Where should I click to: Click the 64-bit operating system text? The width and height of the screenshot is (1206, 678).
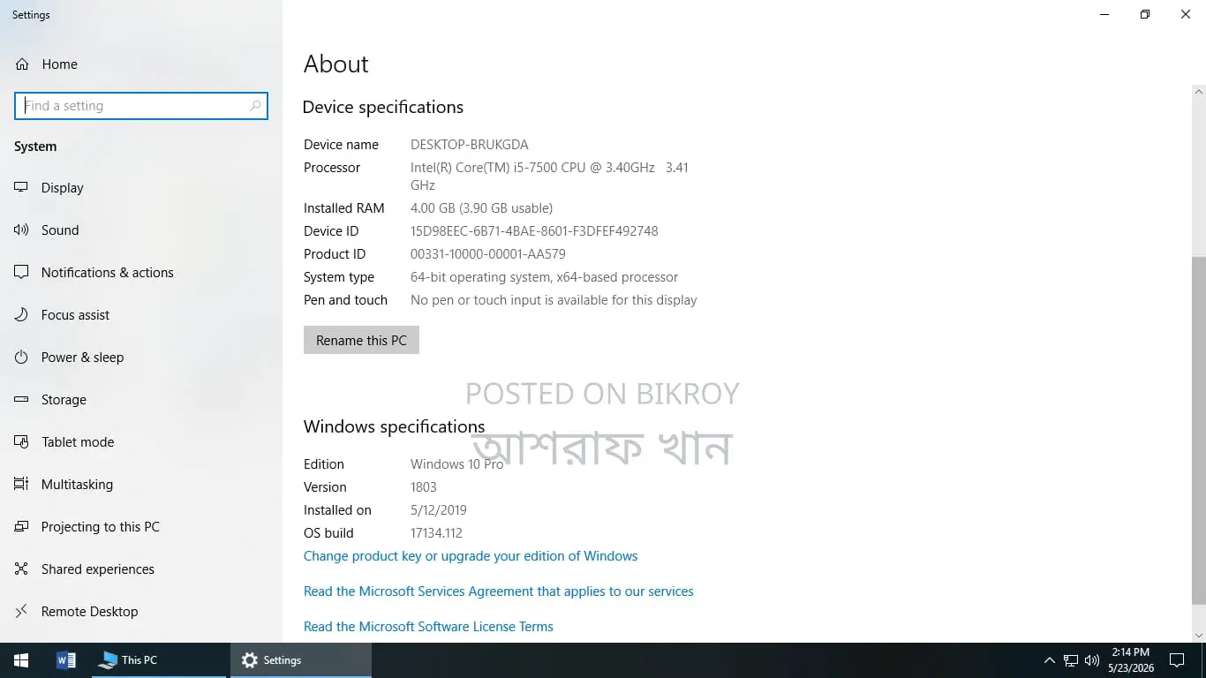point(544,277)
